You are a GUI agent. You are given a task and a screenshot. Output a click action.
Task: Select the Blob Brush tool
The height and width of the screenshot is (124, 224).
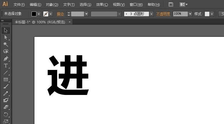pos(6,100)
